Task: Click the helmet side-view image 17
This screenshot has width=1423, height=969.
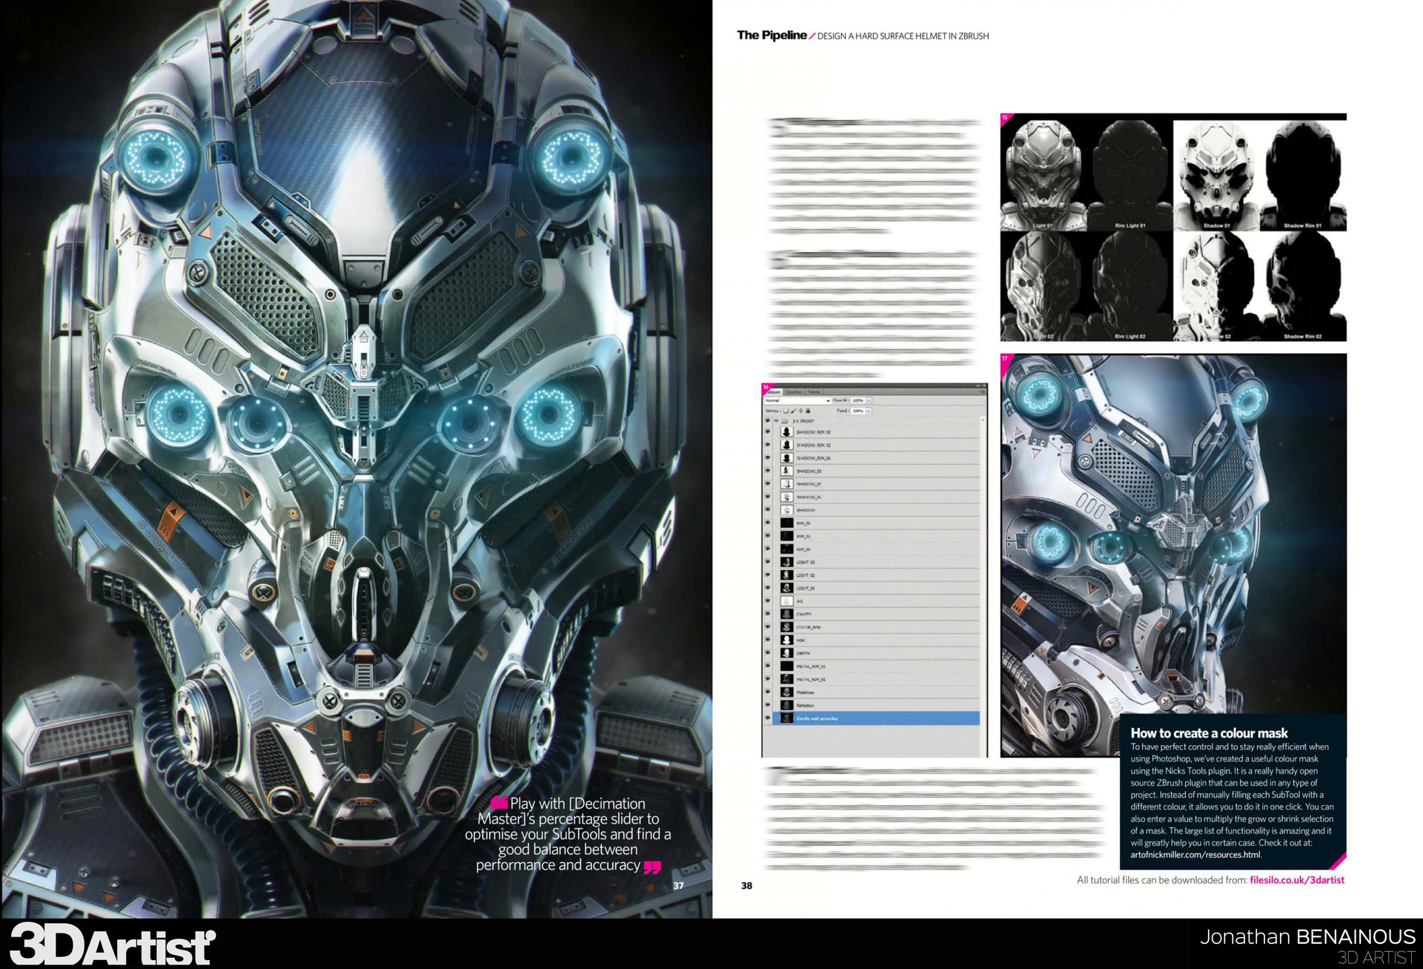Action: (1173, 555)
